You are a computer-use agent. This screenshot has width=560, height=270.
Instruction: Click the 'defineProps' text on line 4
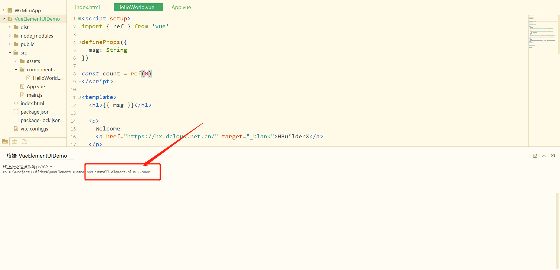click(x=101, y=42)
